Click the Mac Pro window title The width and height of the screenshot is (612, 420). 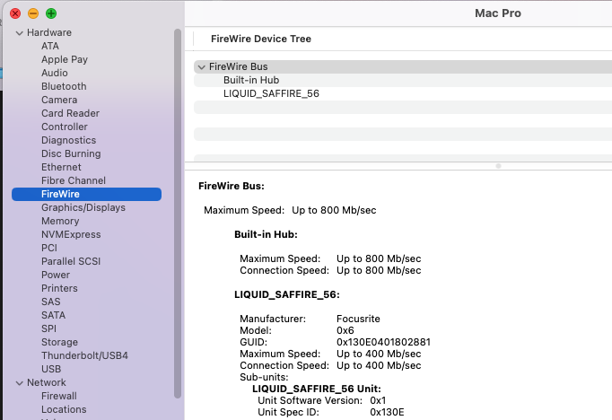(x=498, y=13)
